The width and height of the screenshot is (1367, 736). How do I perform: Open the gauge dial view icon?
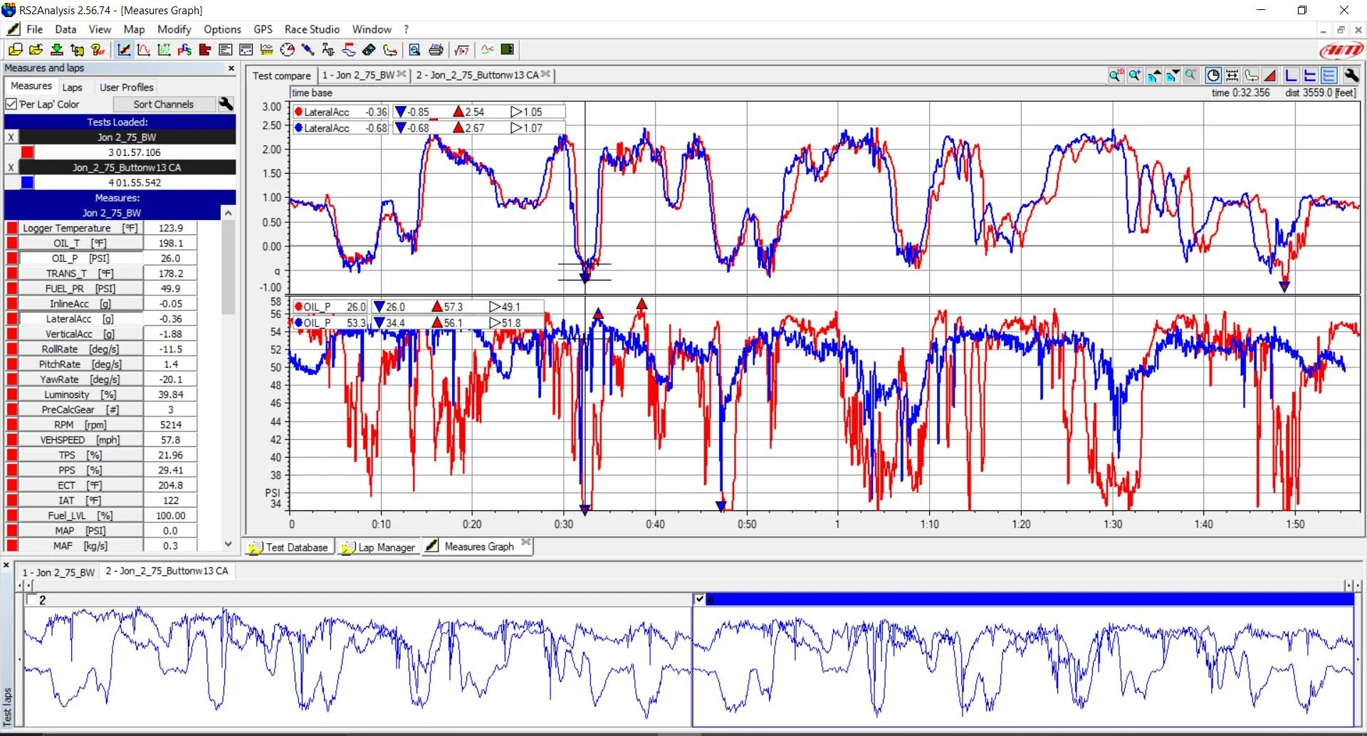pos(288,49)
